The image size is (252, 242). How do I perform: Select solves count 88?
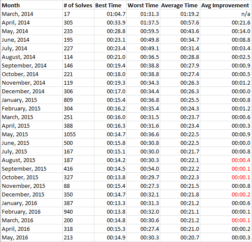click(78, 186)
